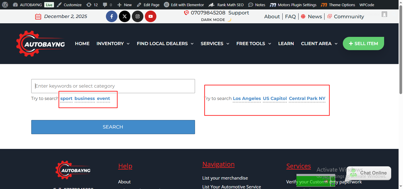Viewport: 403px width, 189px height.
Task: Go to the HOME menu item
Action: point(82,44)
